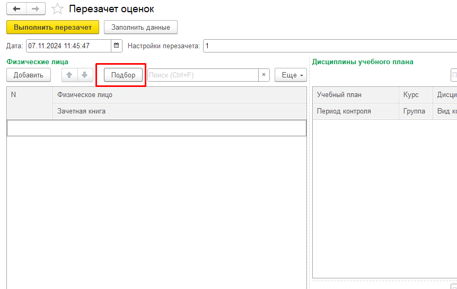The image size is (457, 289).
Task: Select the empty first row in table
Action: pyautogui.click(x=156, y=128)
